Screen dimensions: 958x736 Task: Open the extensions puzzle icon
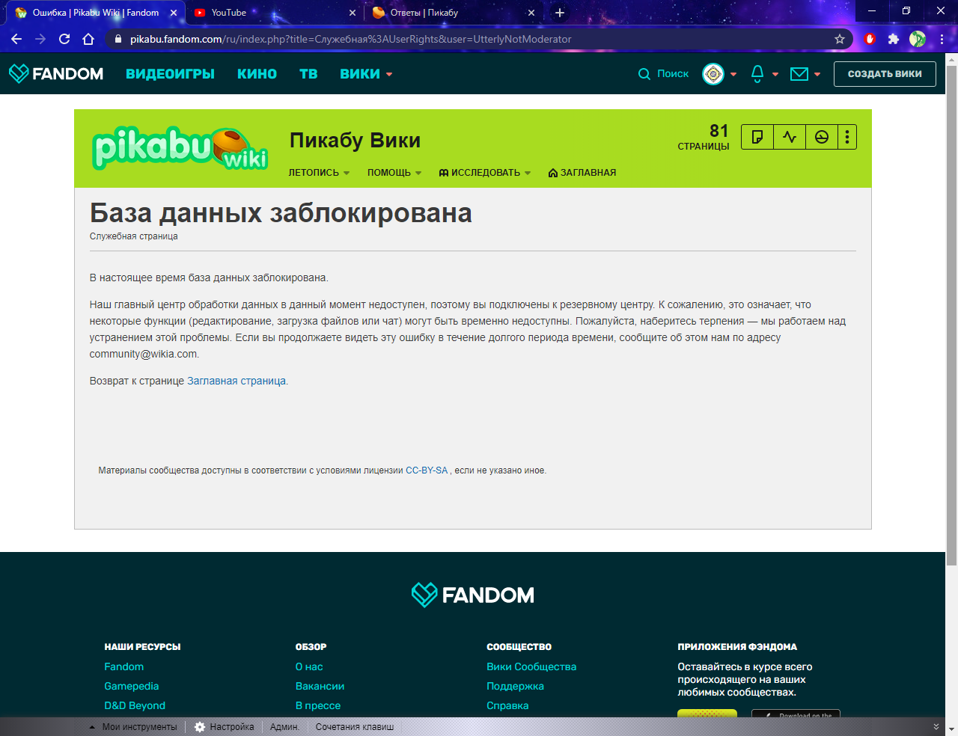click(894, 39)
